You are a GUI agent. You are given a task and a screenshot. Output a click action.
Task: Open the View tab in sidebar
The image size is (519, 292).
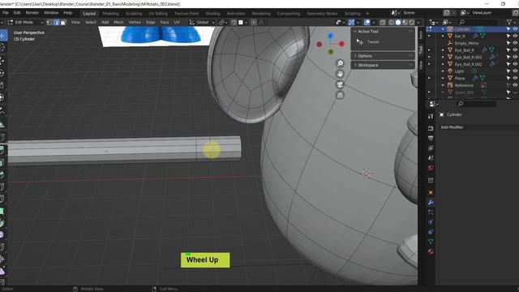pyautogui.click(x=421, y=65)
